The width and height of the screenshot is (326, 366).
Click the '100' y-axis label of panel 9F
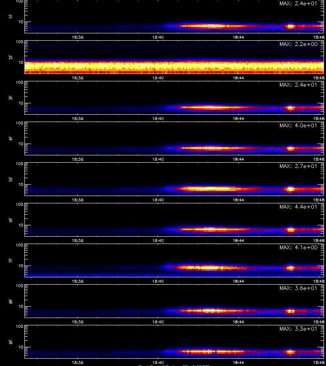coord(20,326)
